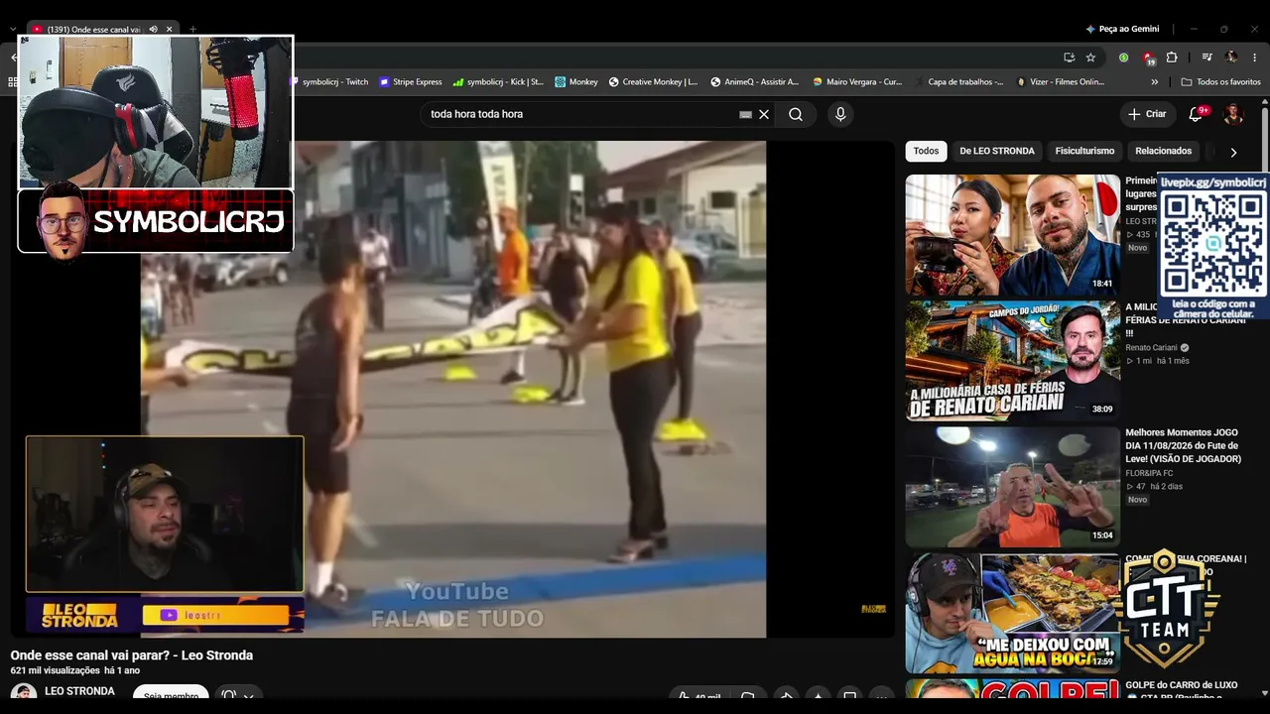Open the tab search dropdown arrow
The width and height of the screenshot is (1270, 714).
tap(12, 30)
